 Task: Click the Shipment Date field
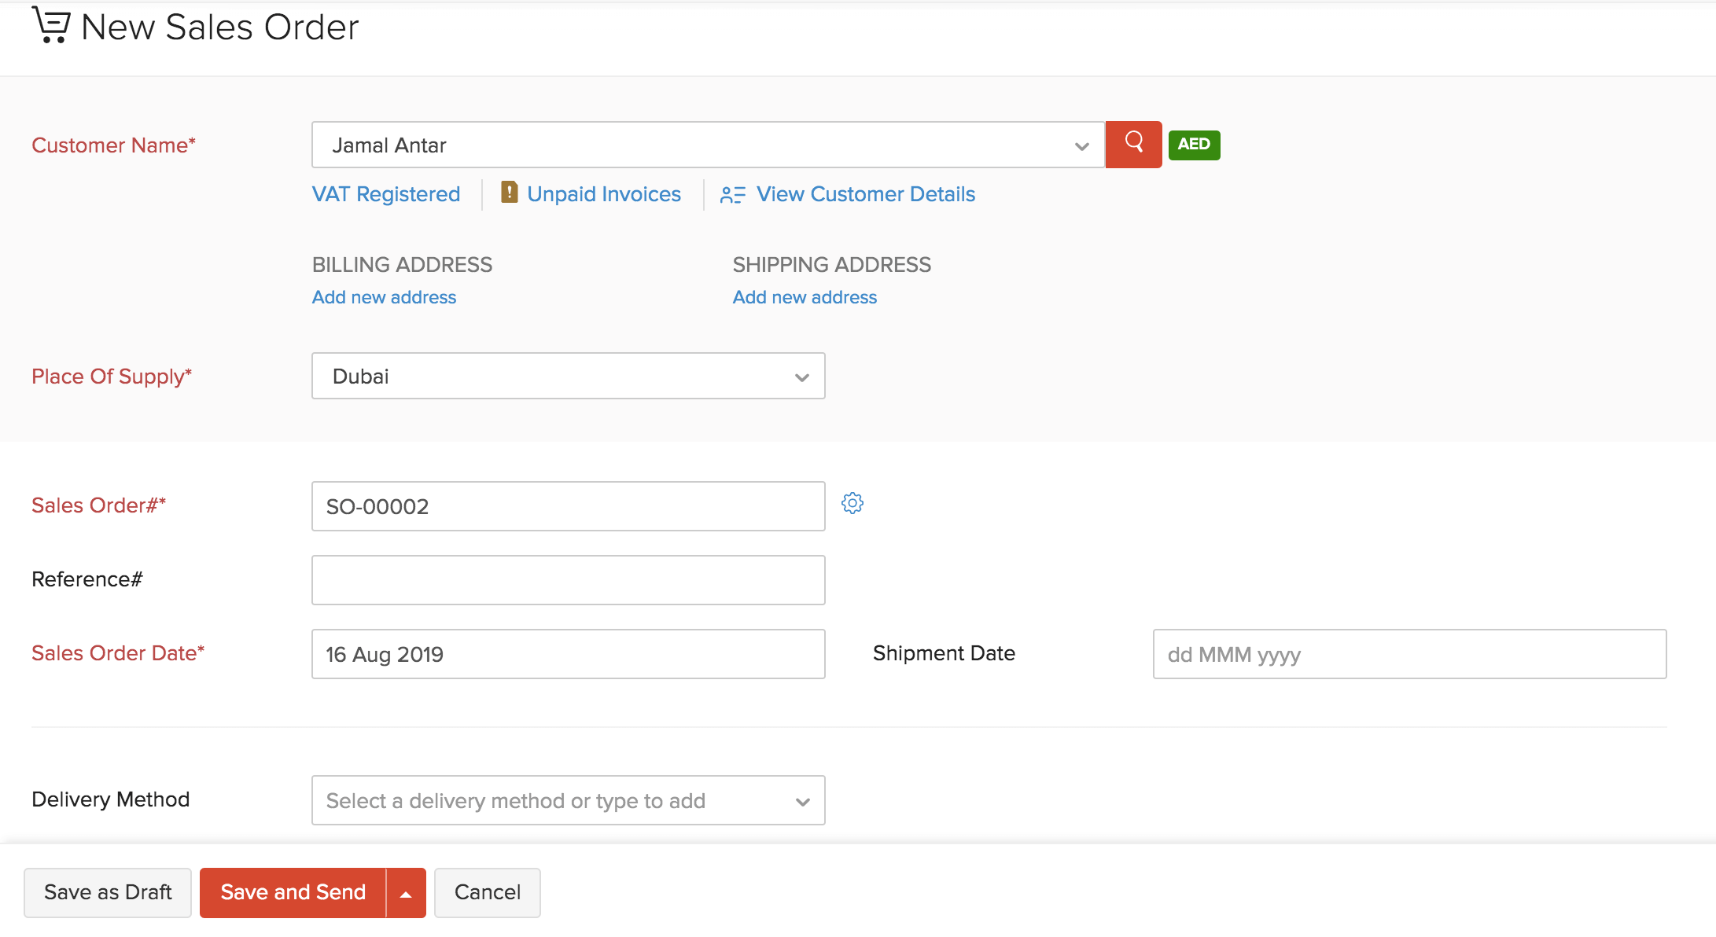1409,654
